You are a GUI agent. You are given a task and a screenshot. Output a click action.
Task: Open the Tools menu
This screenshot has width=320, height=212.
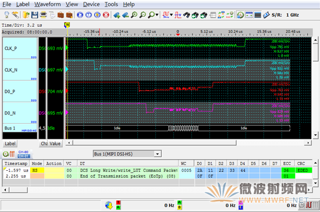[x=111, y=4]
